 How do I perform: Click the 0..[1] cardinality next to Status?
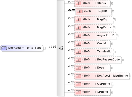71,2
